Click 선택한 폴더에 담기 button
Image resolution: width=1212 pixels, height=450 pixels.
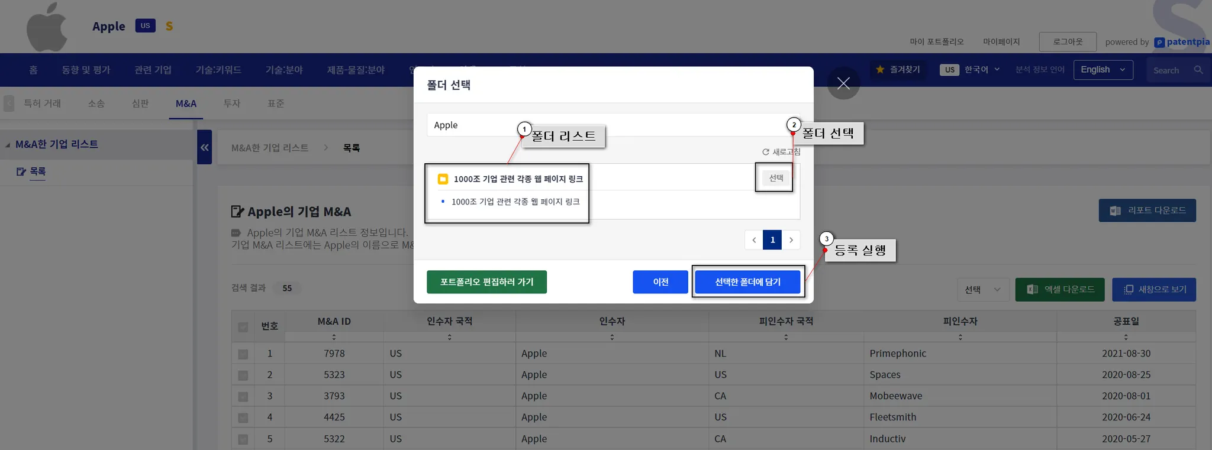747,282
